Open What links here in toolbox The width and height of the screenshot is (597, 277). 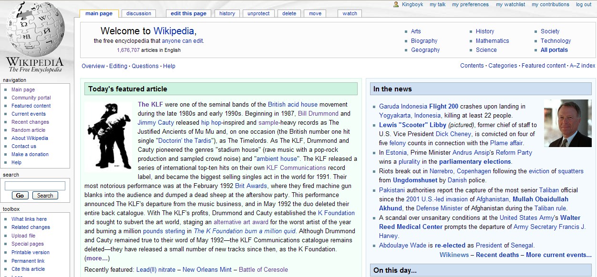tap(29, 219)
